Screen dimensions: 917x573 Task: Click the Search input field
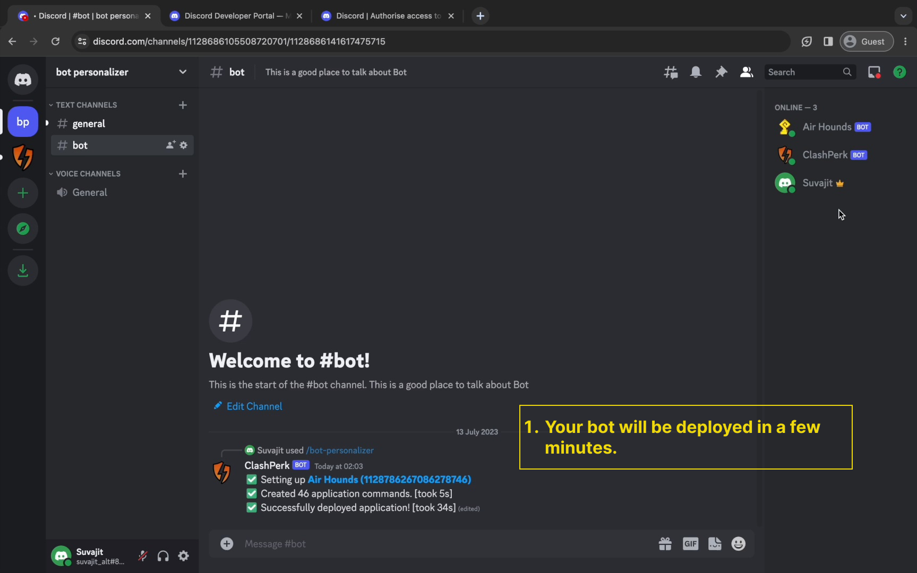tap(803, 72)
